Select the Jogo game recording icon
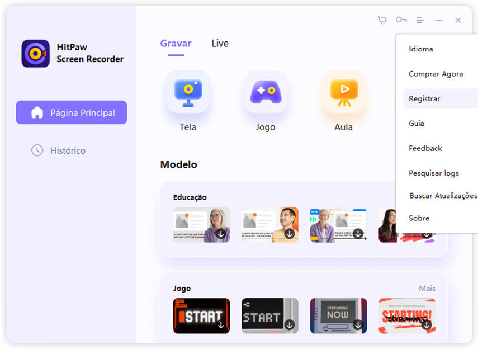478x349 pixels. pos(266,93)
